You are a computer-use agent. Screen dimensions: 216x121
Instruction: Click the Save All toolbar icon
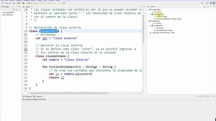[10, 3]
